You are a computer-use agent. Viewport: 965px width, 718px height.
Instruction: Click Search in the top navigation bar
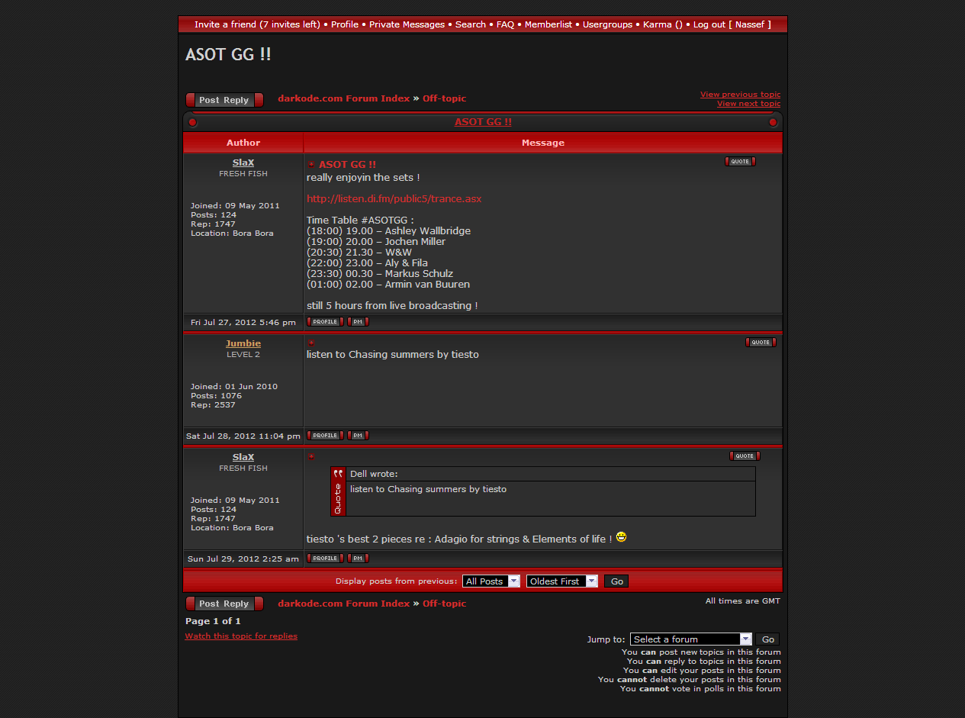[470, 24]
